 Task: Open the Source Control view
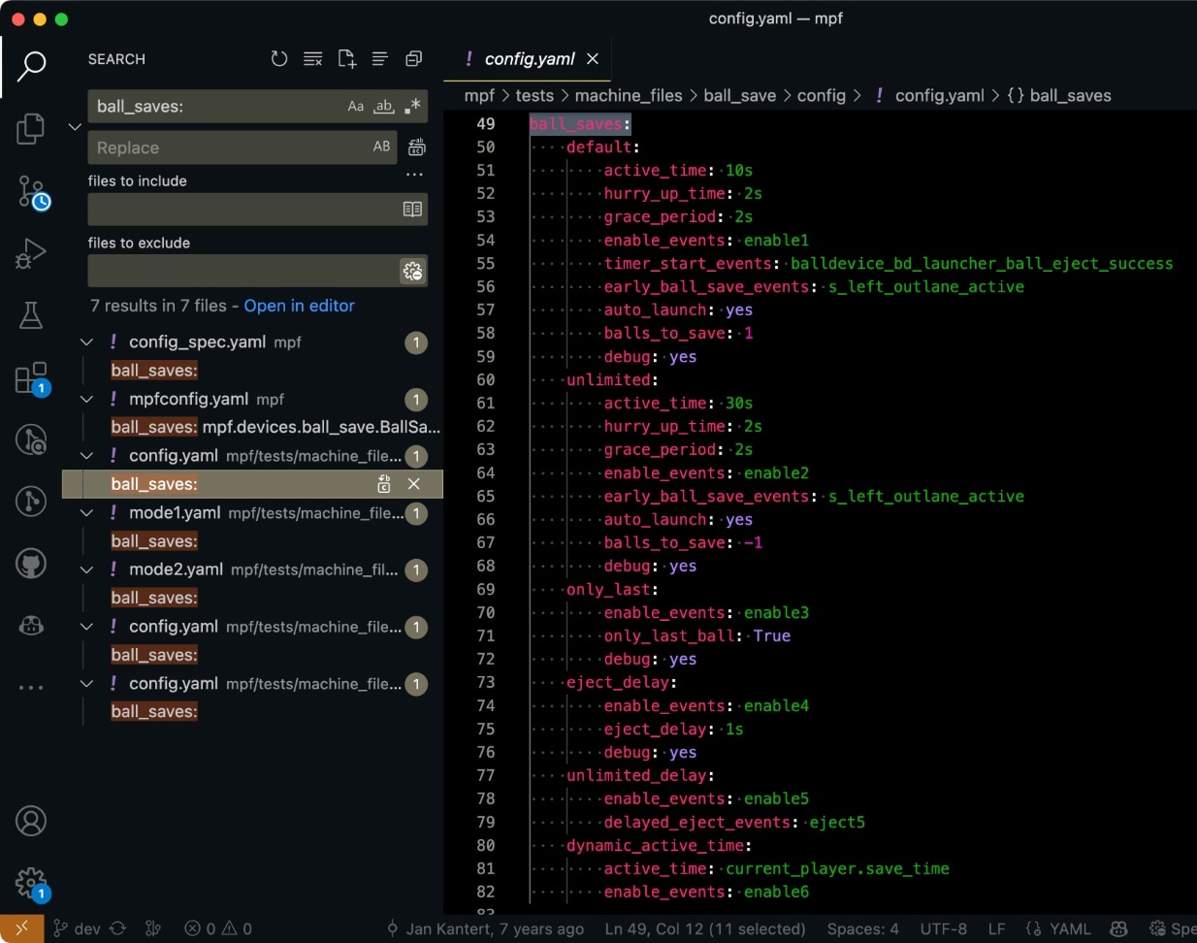[31, 192]
